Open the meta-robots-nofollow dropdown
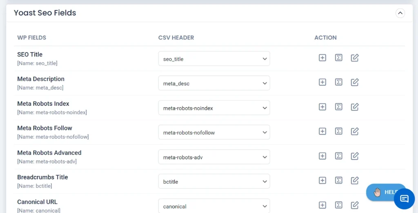This screenshot has height=213, width=418. click(x=214, y=132)
